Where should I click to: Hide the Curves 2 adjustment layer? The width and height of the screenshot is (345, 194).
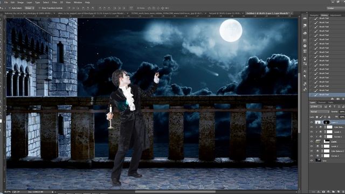pos(312,156)
